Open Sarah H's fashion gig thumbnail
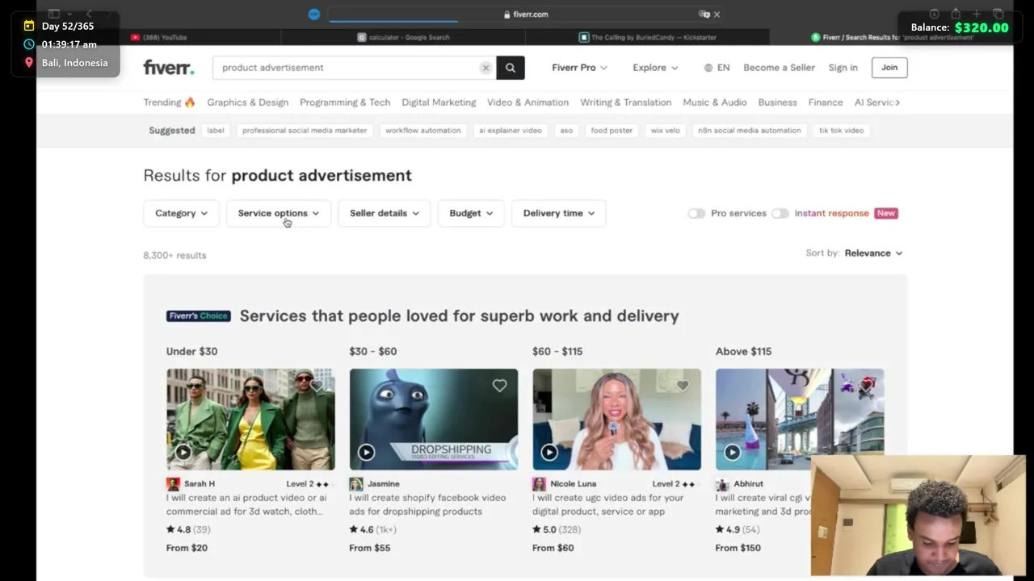This screenshot has height=581, width=1034. (250, 420)
